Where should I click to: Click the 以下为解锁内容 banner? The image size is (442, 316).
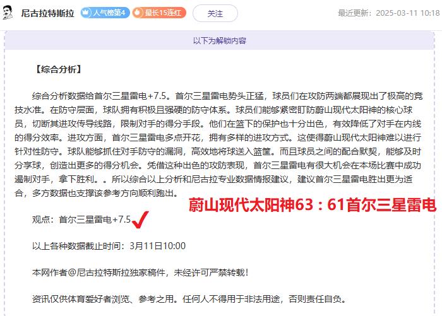219,40
